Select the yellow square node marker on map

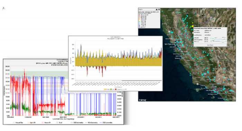[x=193, y=26]
